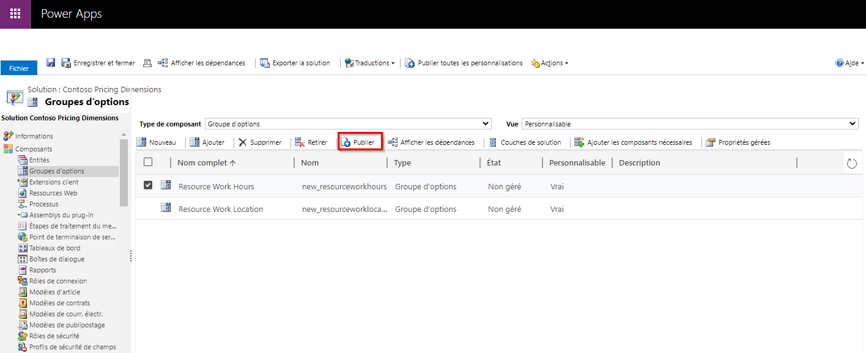
Task: Click Enregistrer et fermer in toolbar
Action: coord(98,63)
